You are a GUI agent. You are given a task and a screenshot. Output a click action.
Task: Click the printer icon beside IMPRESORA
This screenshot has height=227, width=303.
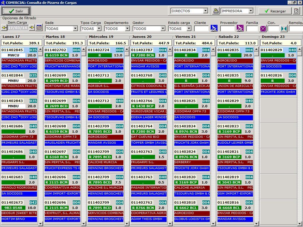(216, 11)
